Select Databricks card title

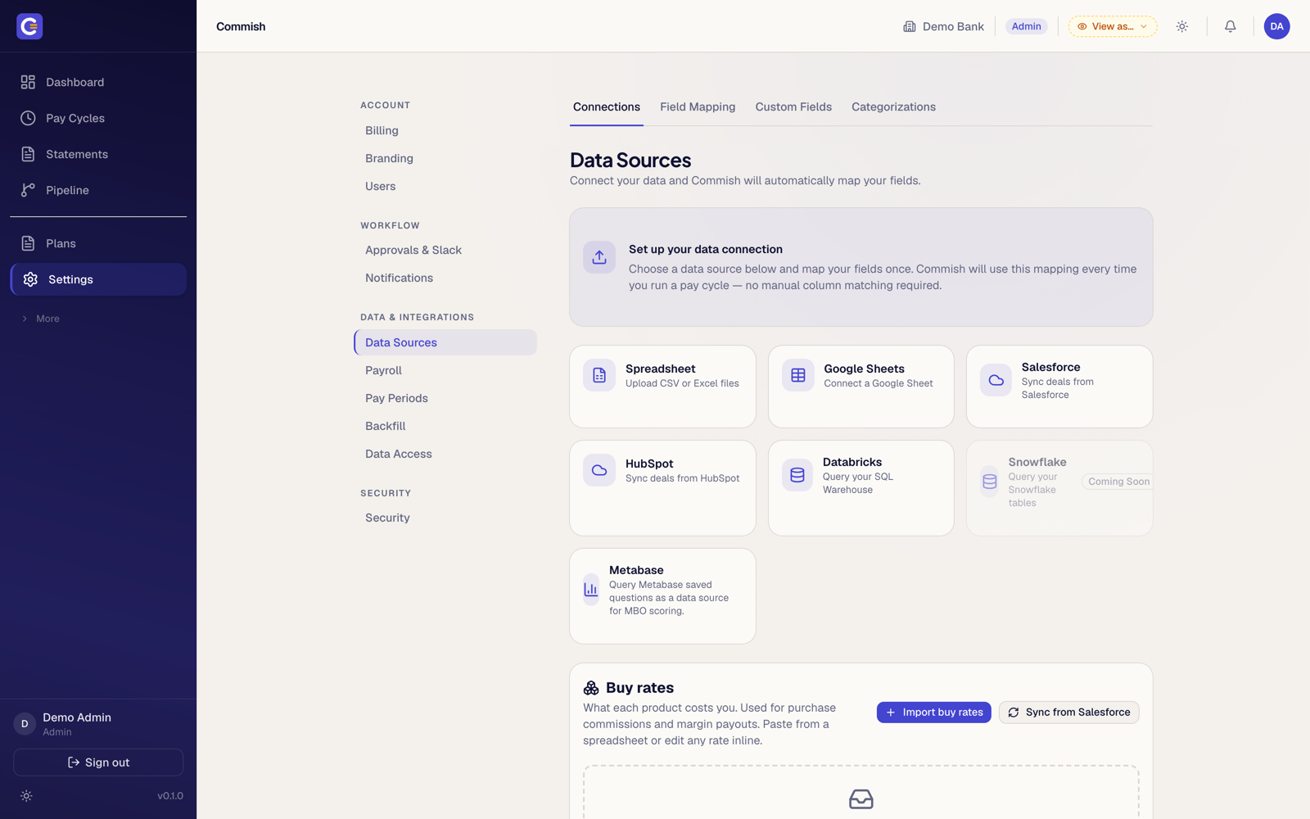pyautogui.click(x=852, y=462)
